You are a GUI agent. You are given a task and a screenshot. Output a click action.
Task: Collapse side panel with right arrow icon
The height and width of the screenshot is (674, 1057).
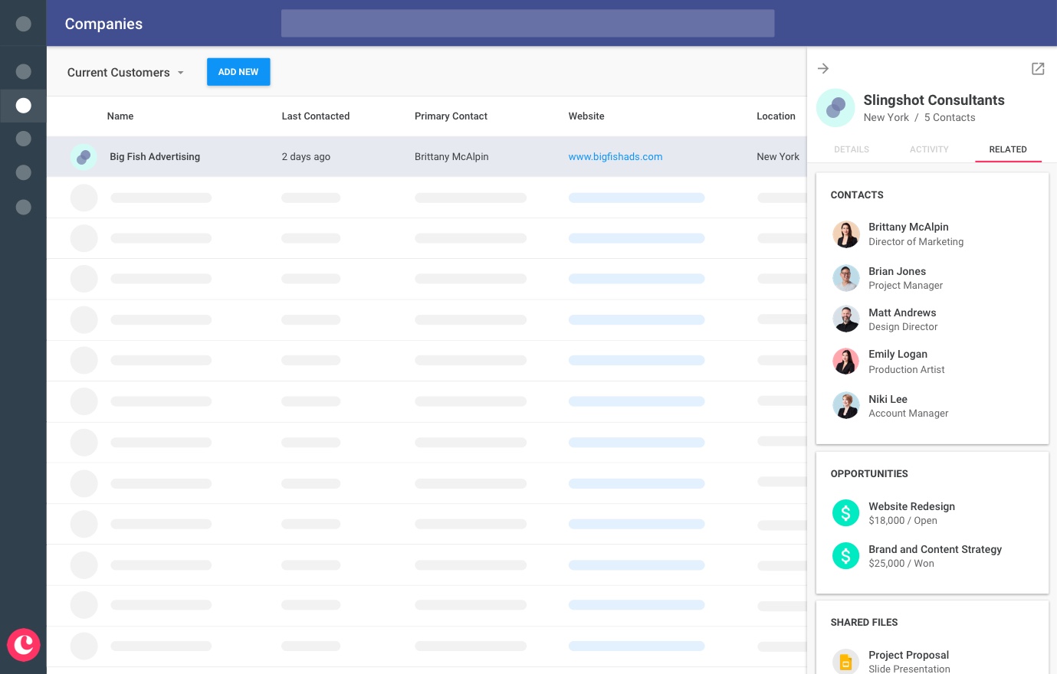(823, 68)
